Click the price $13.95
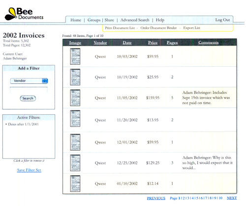This screenshot has width=246, height=206. pyautogui.click(x=153, y=120)
